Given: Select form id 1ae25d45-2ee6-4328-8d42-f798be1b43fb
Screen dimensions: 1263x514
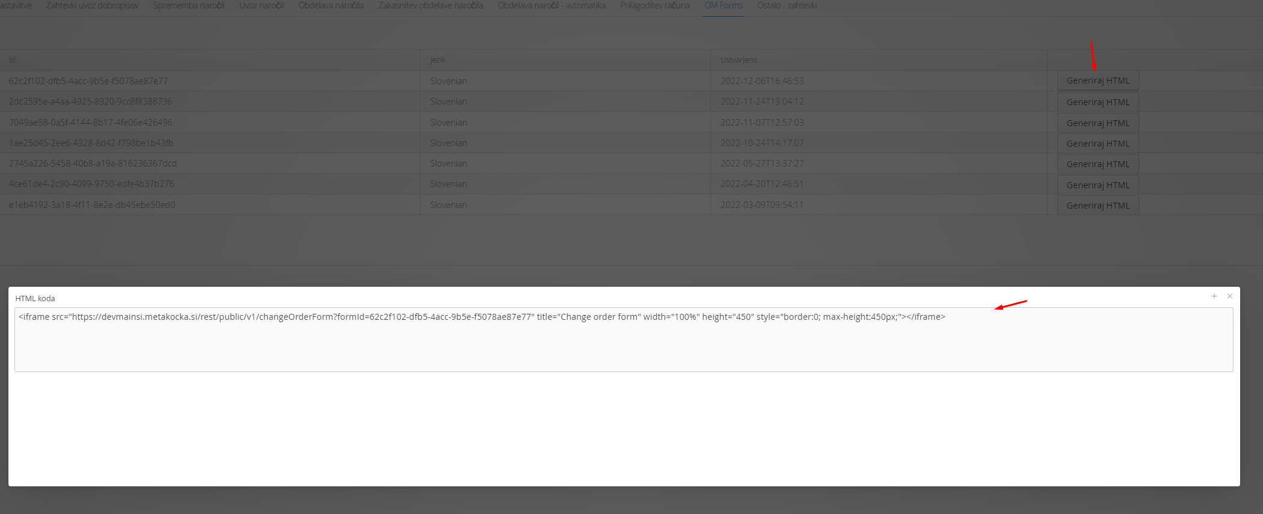Looking at the screenshot, I should click(91, 143).
